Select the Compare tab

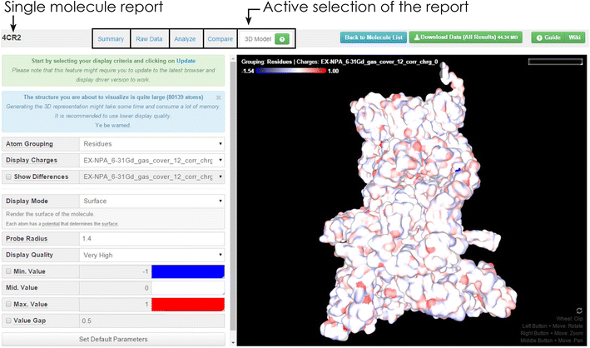click(220, 39)
